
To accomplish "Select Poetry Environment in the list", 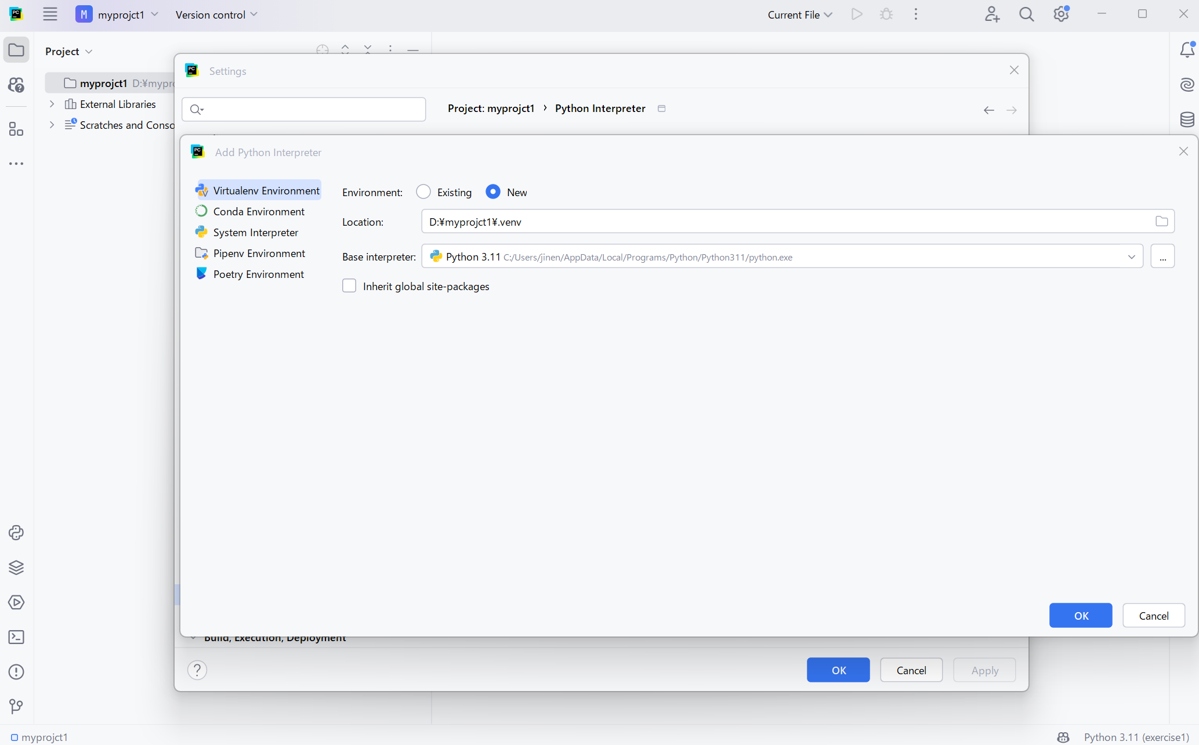I will 258,274.
